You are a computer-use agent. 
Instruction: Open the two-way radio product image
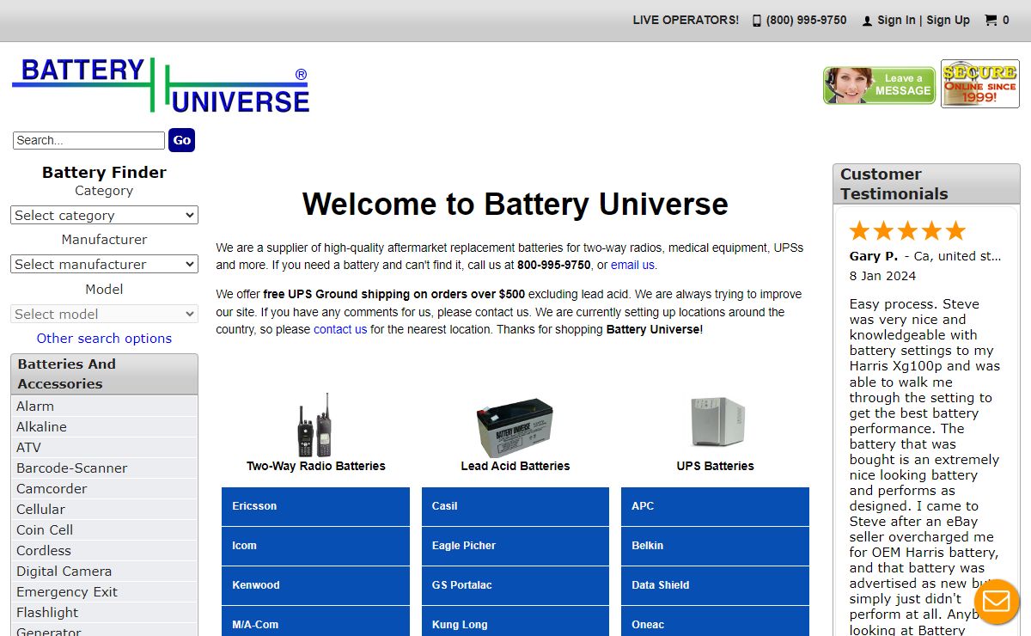(x=315, y=425)
